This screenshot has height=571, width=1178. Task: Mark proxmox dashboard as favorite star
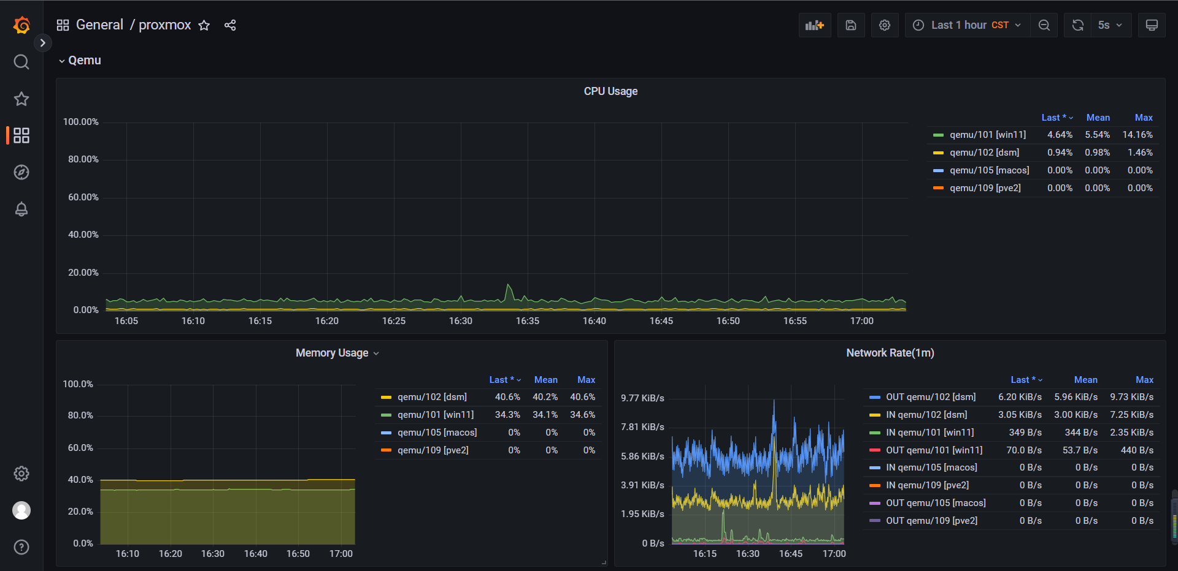click(x=204, y=25)
